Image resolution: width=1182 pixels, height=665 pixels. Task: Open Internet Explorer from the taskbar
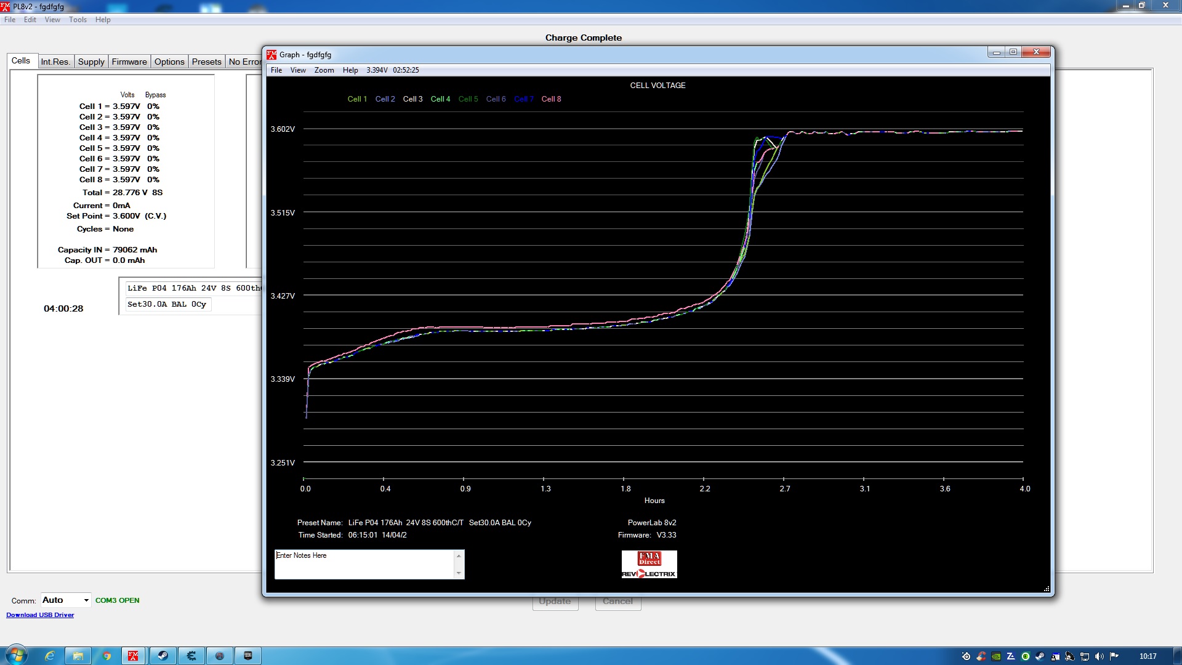pyautogui.click(x=50, y=656)
